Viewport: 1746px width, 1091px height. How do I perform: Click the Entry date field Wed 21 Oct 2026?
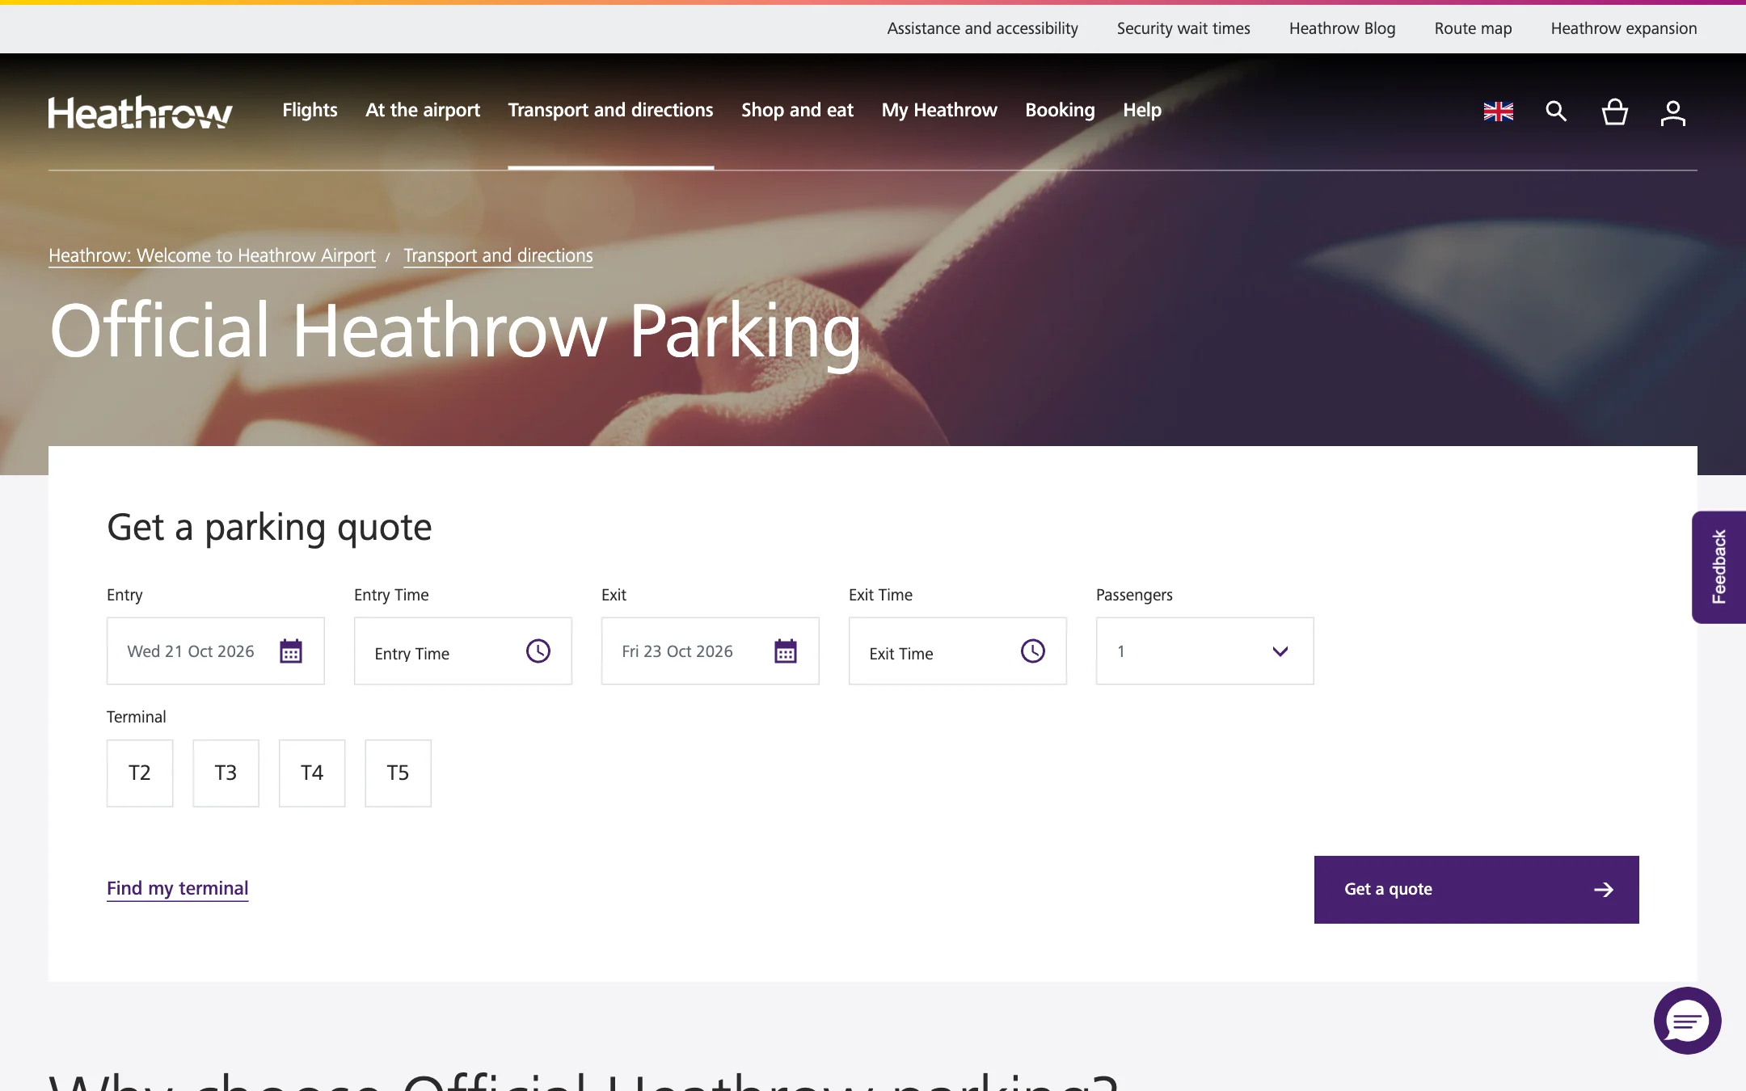[215, 651]
